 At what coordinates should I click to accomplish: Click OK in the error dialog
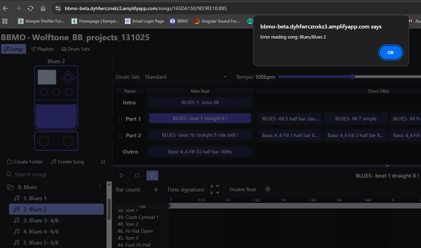pyautogui.click(x=390, y=52)
